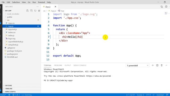The width and height of the screenshot is (170, 96).
Task: Expand the TIMELINE section
Action: tap(9, 89)
